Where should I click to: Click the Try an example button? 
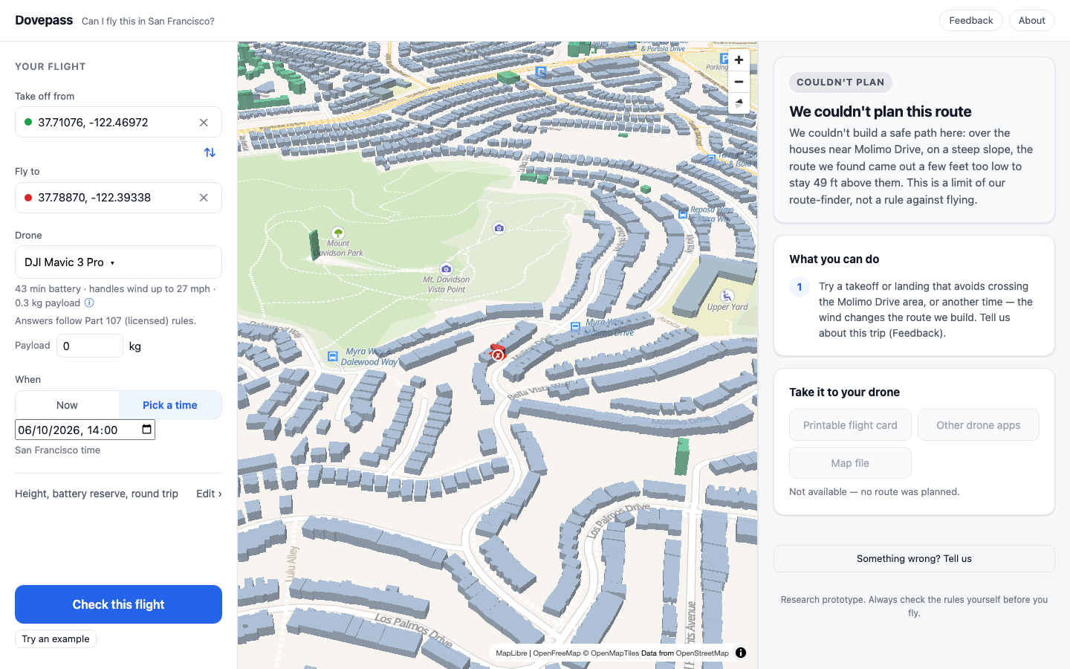56,639
